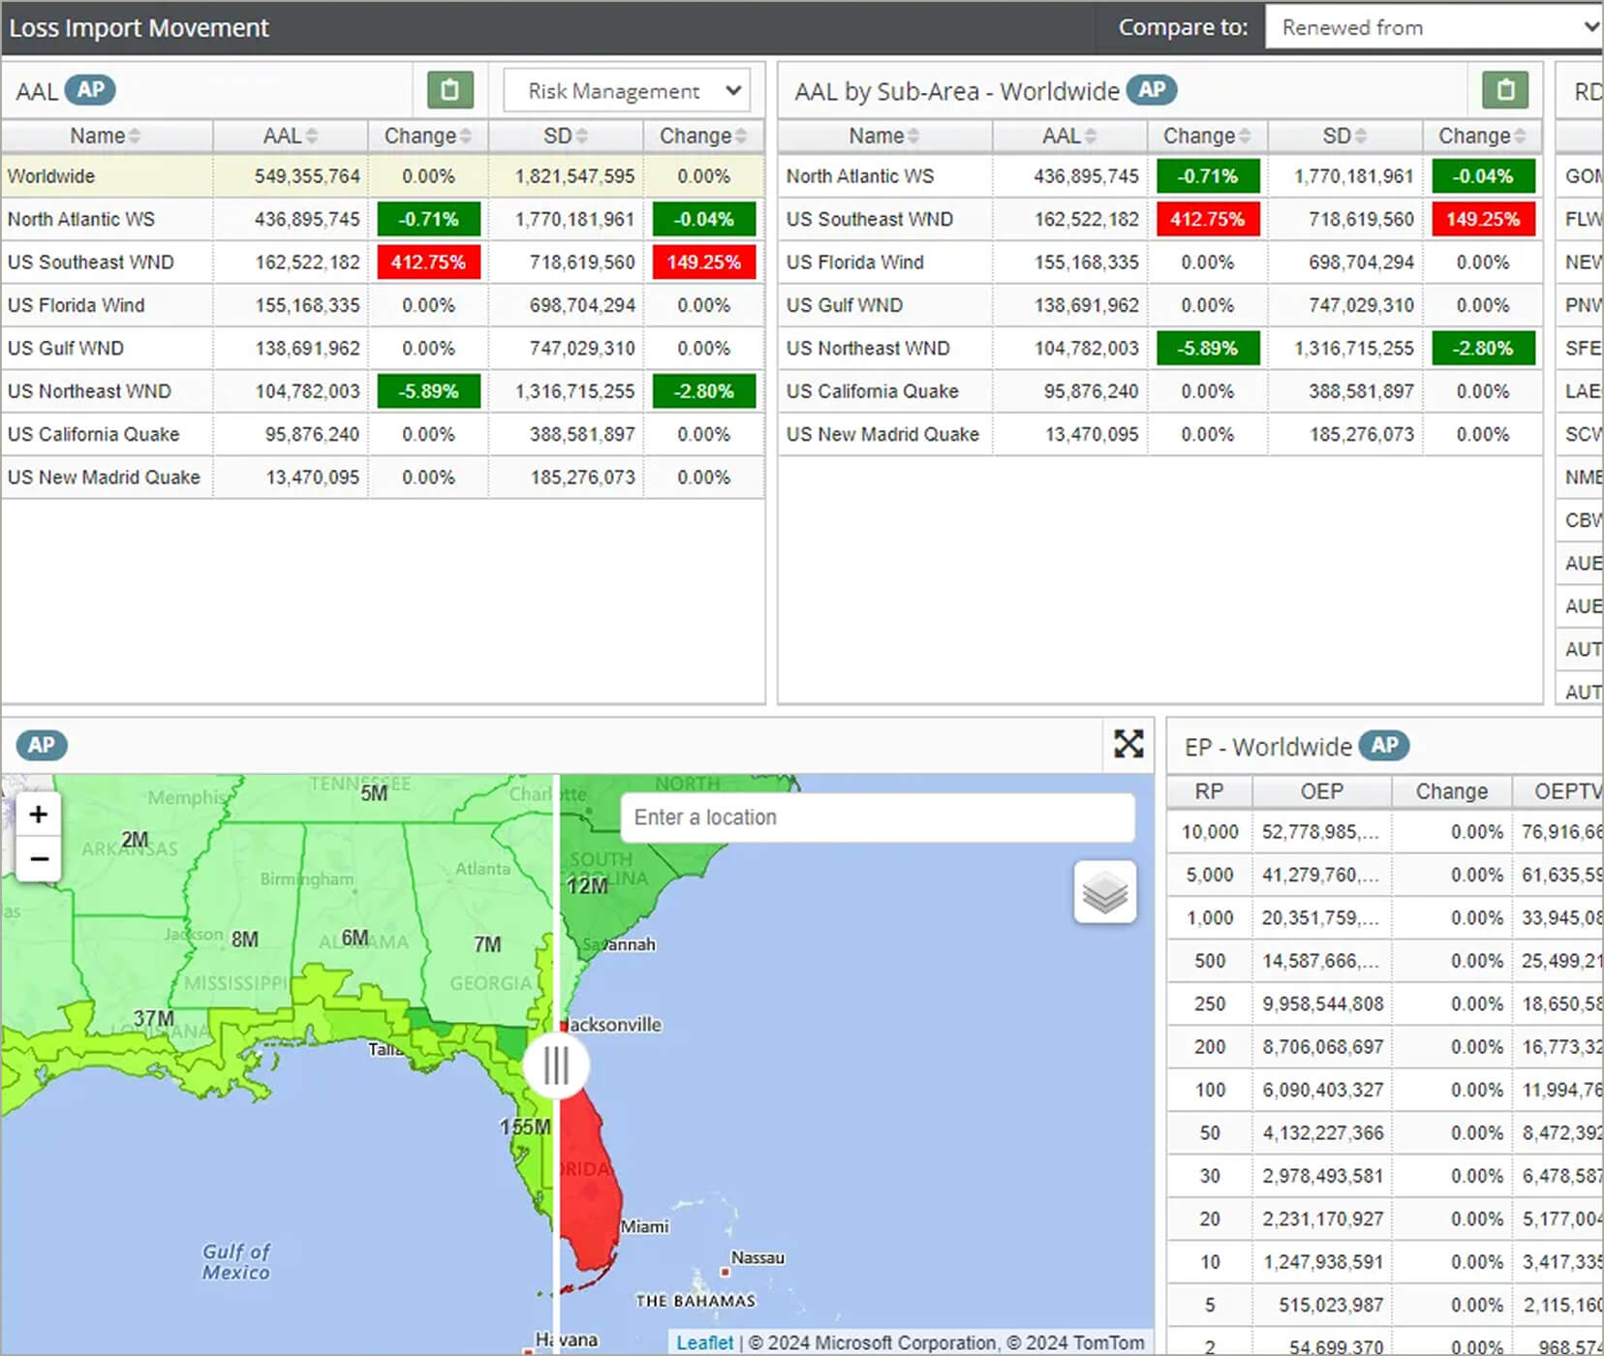Click the clipboard icon in AAL by Sub-Area panel
Screen dimensions: 1604x1356
tap(1504, 90)
